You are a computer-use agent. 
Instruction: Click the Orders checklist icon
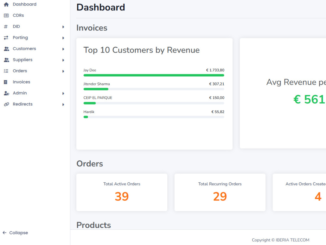[x=6, y=71]
